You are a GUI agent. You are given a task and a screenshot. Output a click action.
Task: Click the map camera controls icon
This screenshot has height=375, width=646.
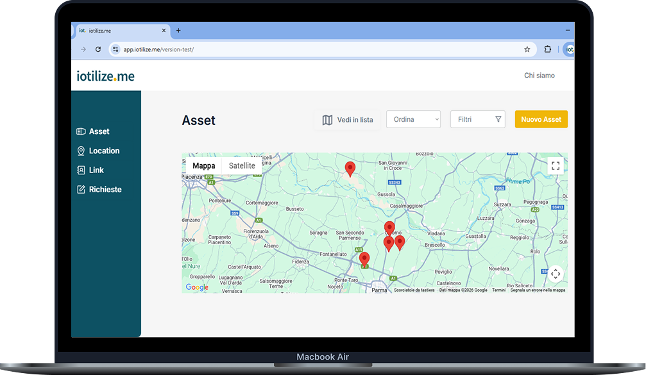click(x=556, y=274)
